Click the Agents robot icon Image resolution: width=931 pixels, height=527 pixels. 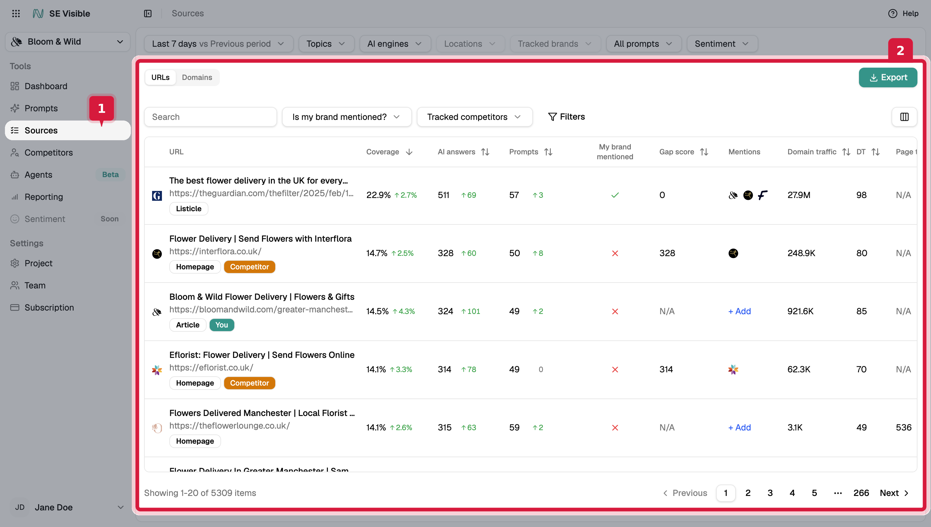click(x=15, y=174)
